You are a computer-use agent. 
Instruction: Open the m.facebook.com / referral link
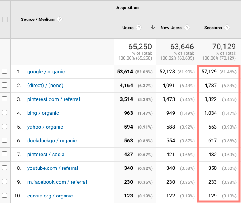57,182
